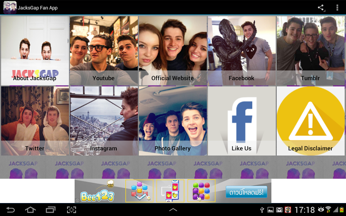Tap the Share icon in top bar

click(321, 8)
